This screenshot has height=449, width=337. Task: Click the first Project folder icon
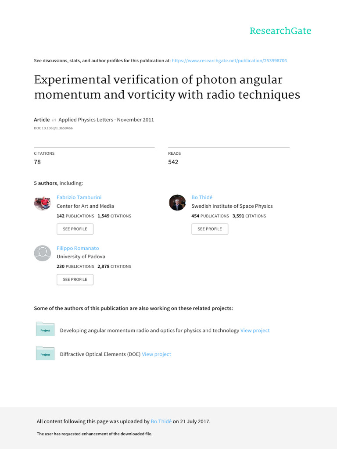pos(45,330)
